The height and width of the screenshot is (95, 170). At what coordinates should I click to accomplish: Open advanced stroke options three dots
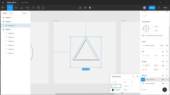167,69
